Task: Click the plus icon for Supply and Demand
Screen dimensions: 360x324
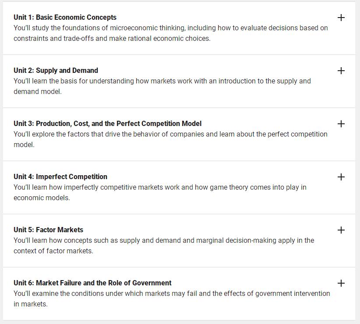Action: coord(341,71)
